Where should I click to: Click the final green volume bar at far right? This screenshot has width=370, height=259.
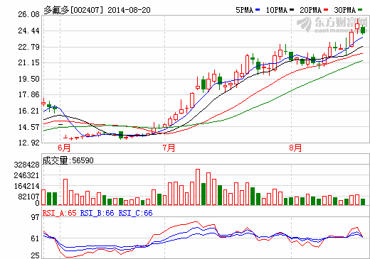click(363, 202)
